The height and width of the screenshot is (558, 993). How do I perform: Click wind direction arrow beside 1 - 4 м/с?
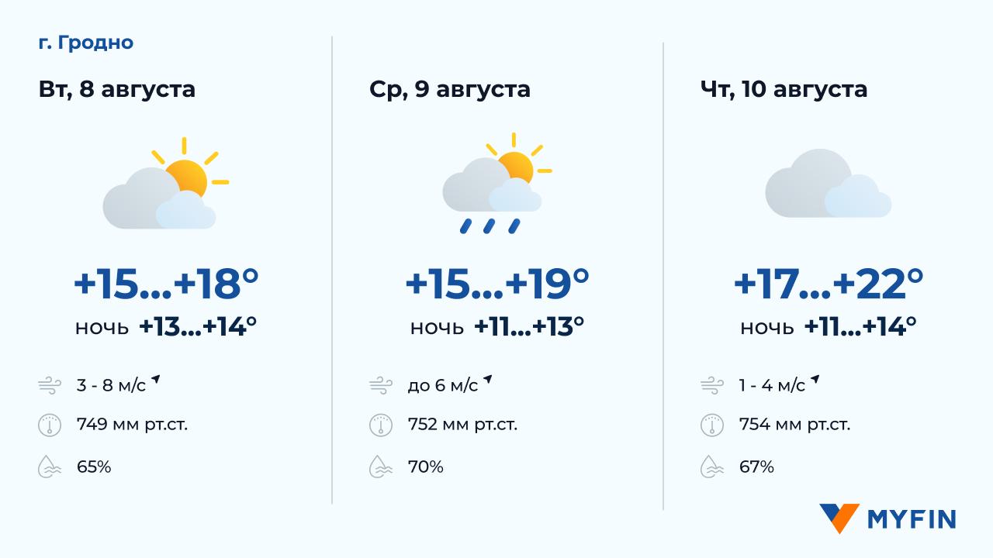pos(815,379)
